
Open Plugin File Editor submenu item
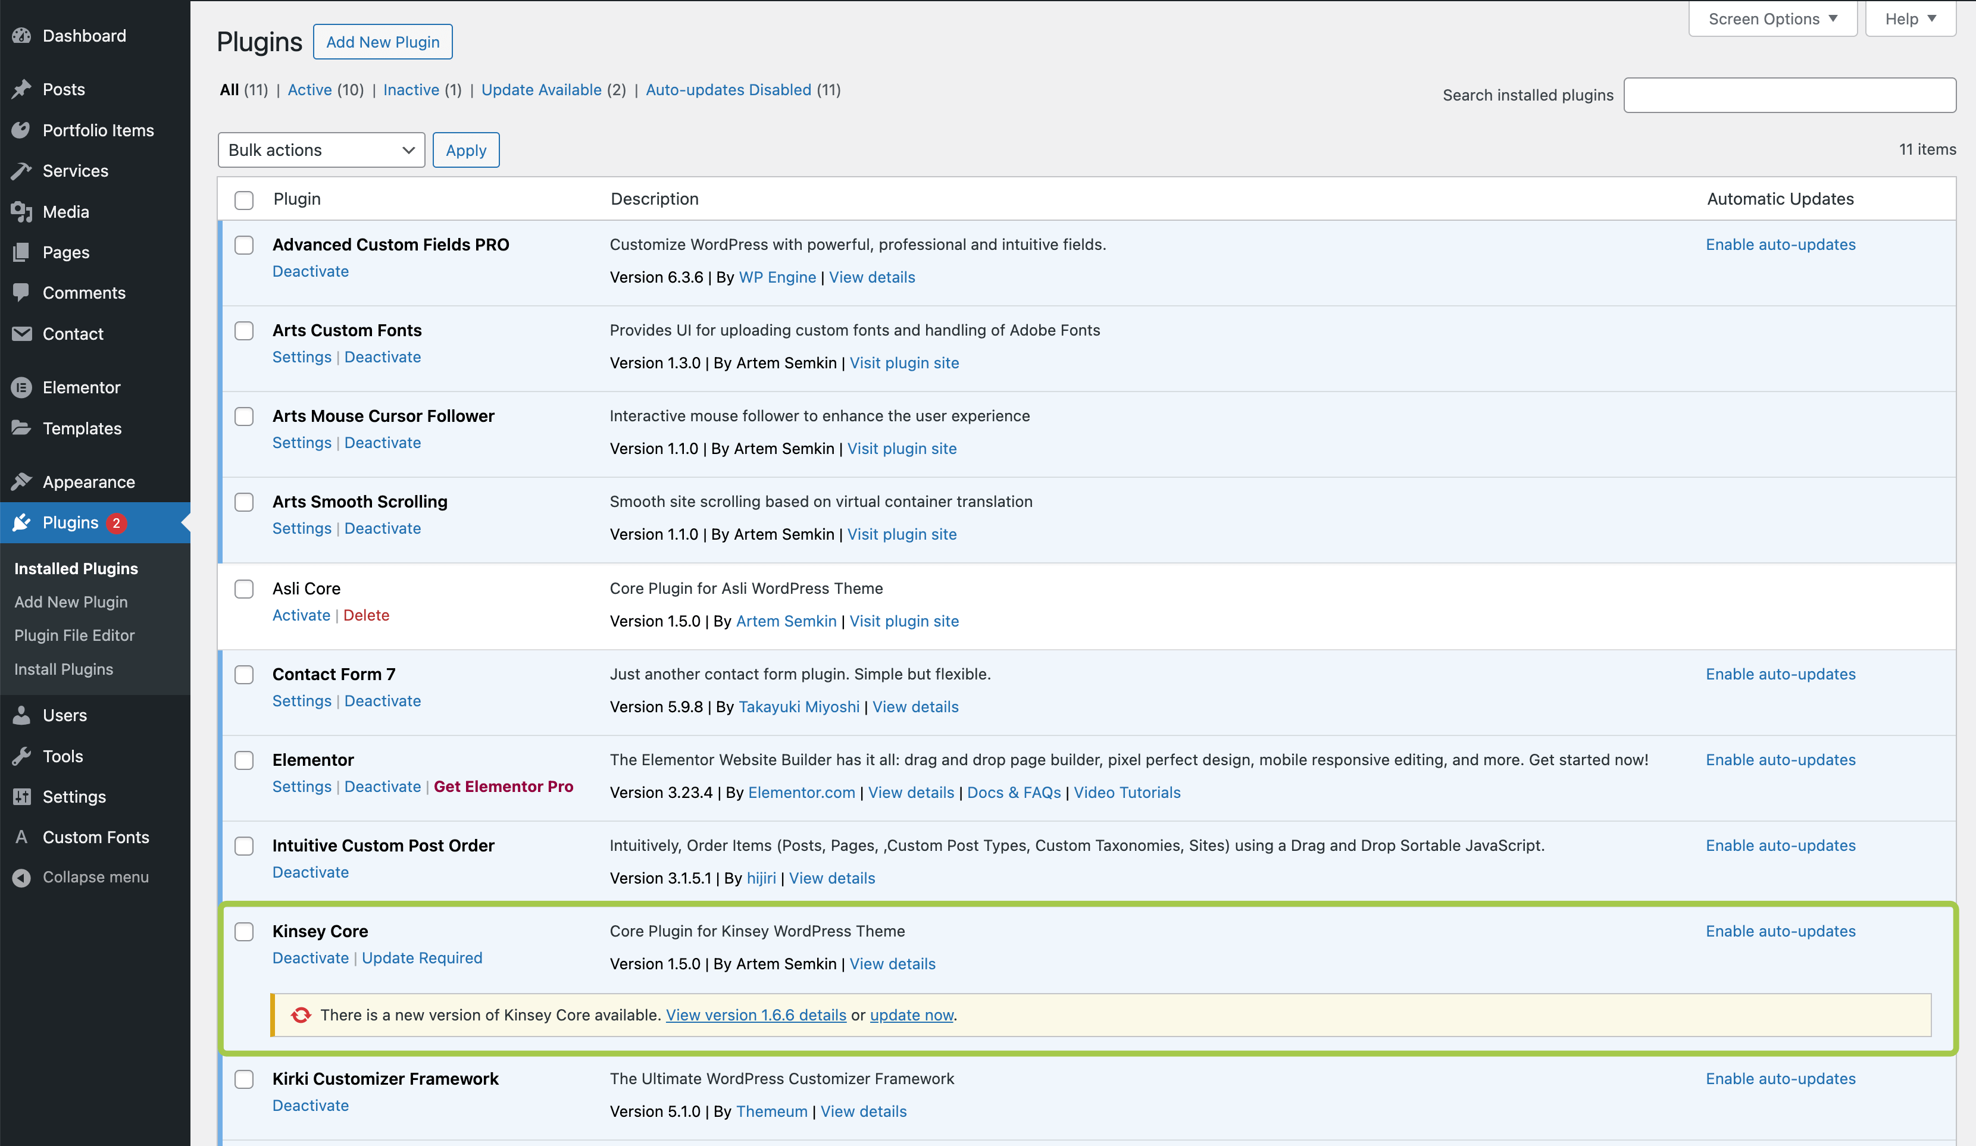click(74, 635)
